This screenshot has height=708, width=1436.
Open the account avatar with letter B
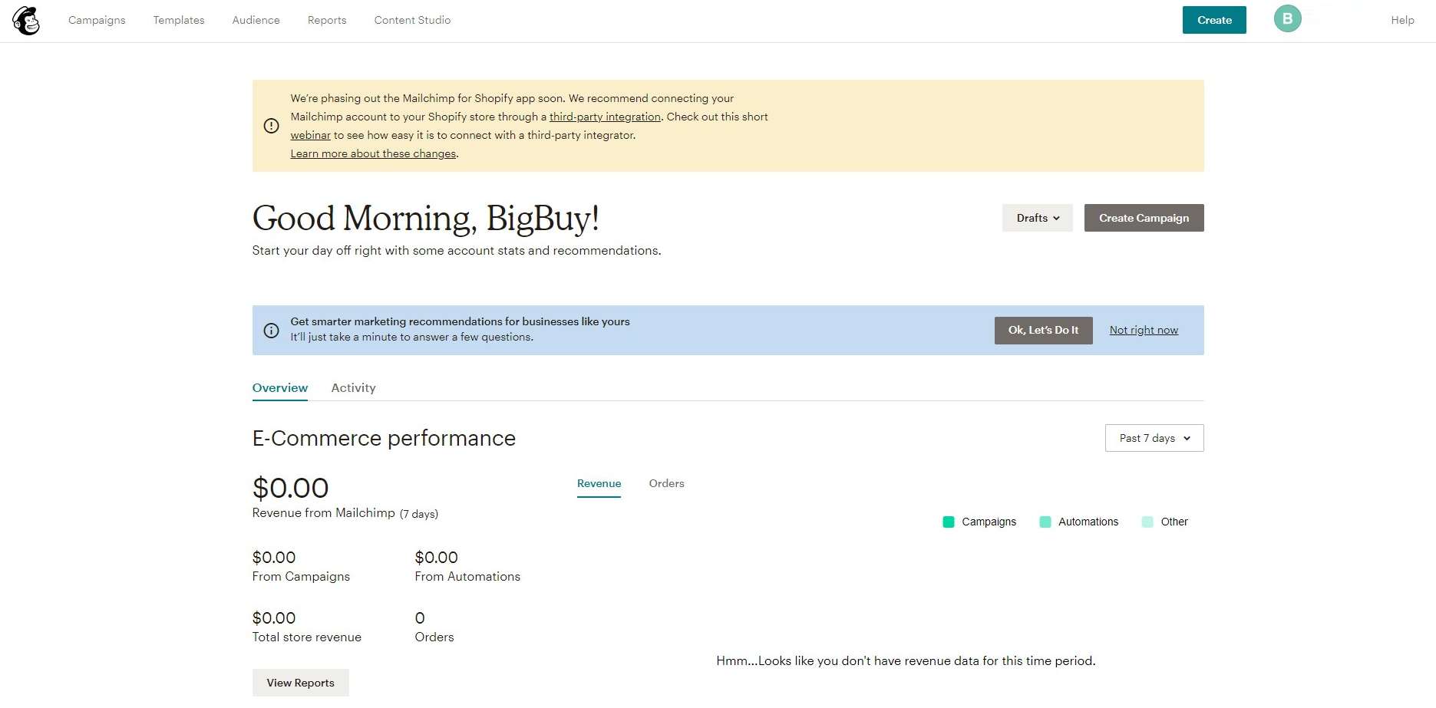coord(1287,19)
